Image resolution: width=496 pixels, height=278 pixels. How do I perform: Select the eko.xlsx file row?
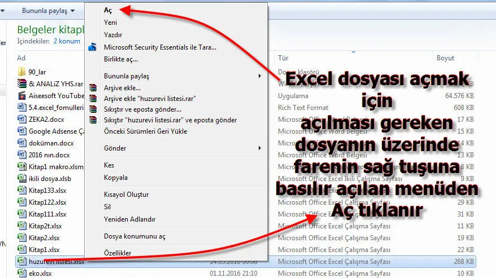[x=40, y=273]
